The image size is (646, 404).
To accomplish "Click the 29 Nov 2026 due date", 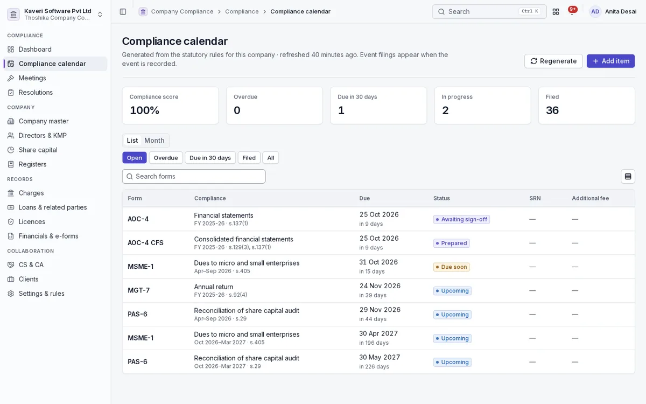I will coord(380,310).
